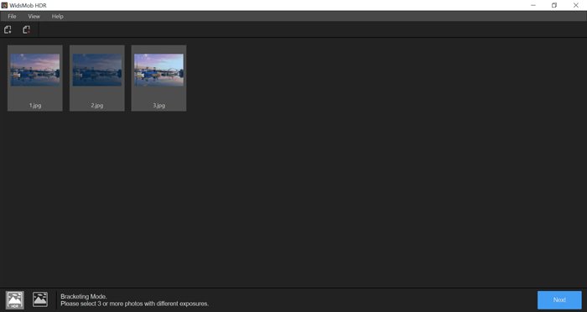Close the WidsMob HDR window

tap(576, 5)
